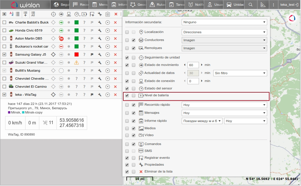This screenshot has width=301, height=186.
Task: Click warning triangle for Suzuki Grand Vitara
Action: 76,62
